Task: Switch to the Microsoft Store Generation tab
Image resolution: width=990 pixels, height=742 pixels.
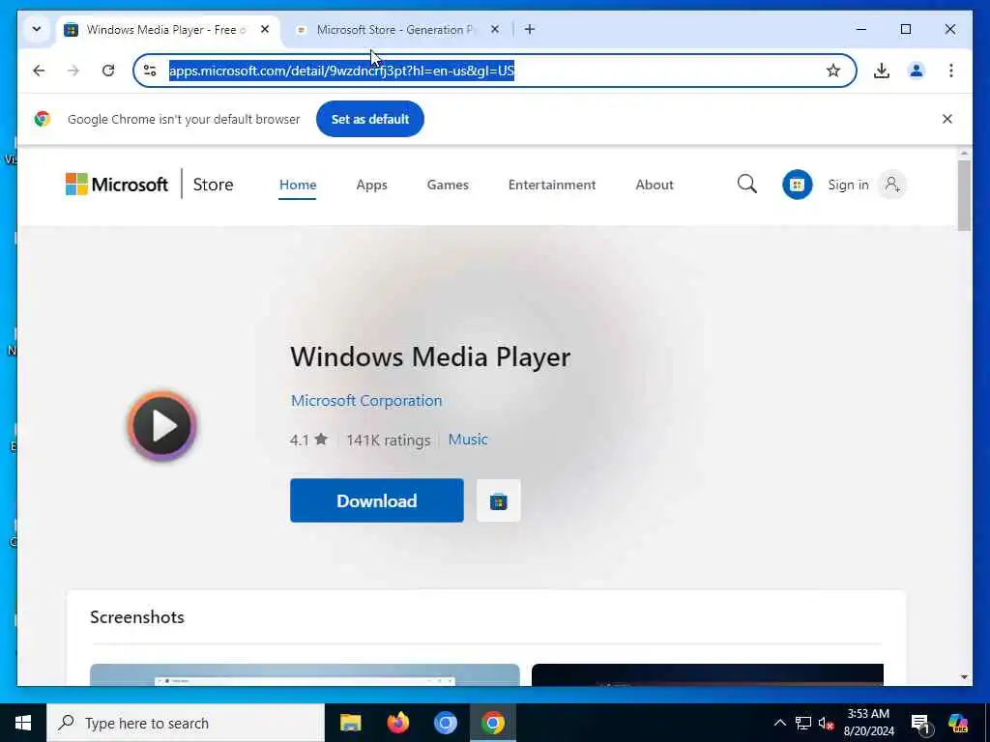Action: click(x=394, y=30)
